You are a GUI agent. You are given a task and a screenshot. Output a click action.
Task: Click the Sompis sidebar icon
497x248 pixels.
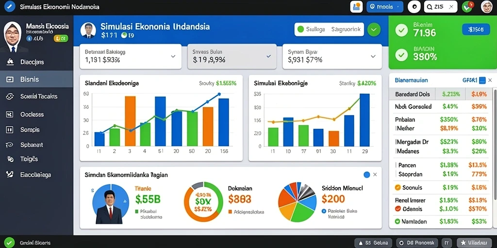(x=10, y=129)
